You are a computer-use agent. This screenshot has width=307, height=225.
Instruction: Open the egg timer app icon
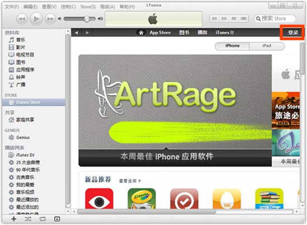pyautogui.click(x=226, y=198)
